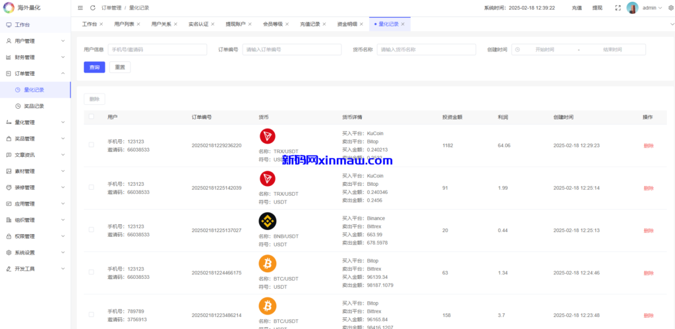Collapse the 订单管理 sidebar menu
The width and height of the screenshot is (675, 329).
(x=36, y=74)
